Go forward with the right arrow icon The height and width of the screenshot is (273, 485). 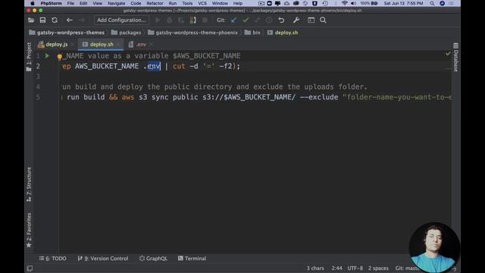coord(82,20)
